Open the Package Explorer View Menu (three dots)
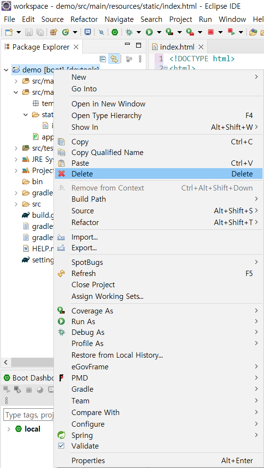Viewport: 264px width, 468px height. pyautogui.click(x=141, y=59)
